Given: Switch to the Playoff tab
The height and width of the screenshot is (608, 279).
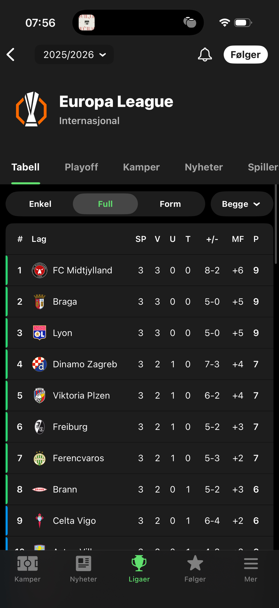Looking at the screenshot, I should coord(81,167).
